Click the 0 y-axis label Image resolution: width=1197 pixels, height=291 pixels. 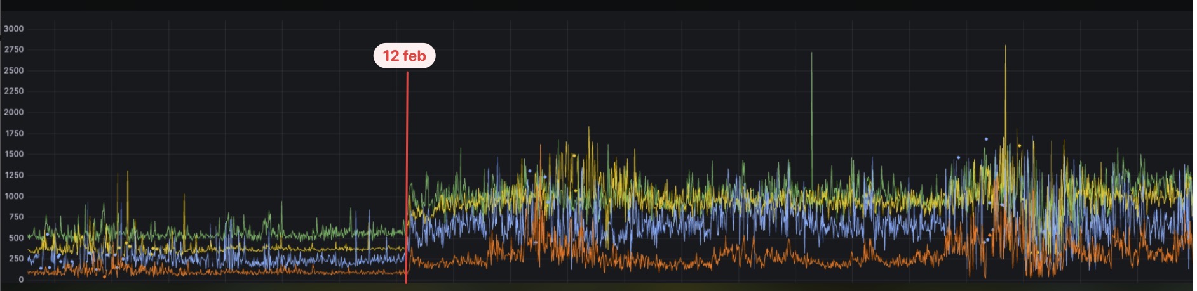21,280
